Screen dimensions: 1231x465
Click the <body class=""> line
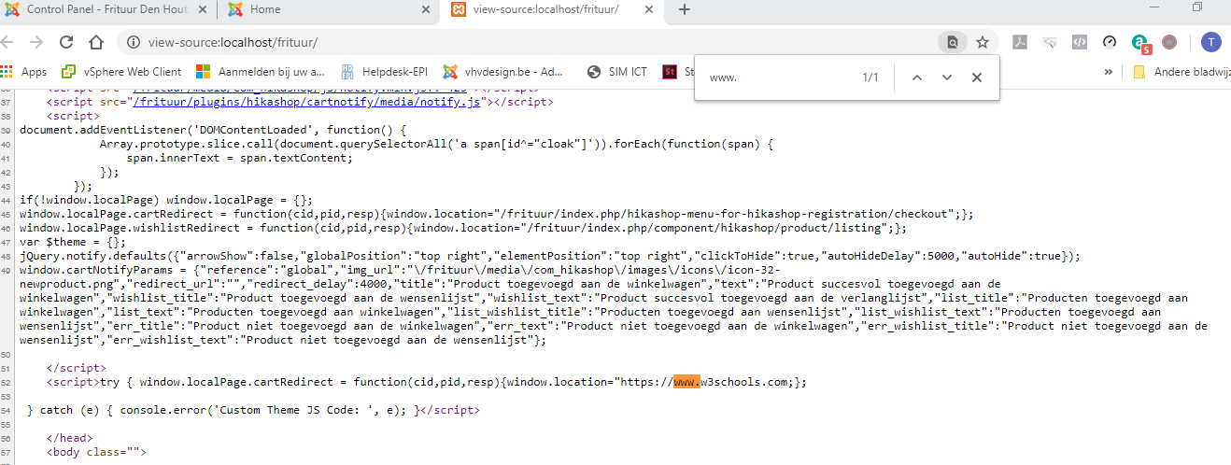coord(97,452)
